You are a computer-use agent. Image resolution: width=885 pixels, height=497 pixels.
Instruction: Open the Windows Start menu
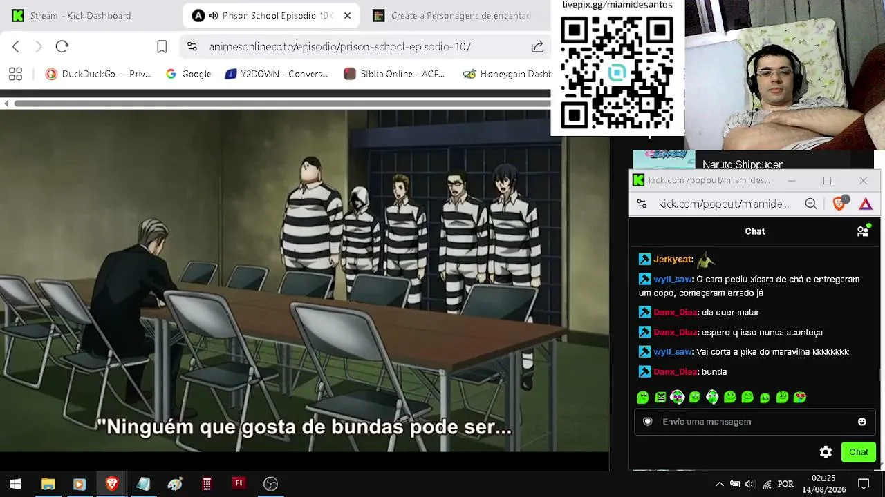(15, 484)
